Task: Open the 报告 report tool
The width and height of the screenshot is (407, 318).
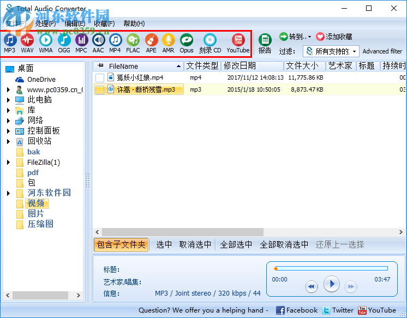Action: pyautogui.click(x=265, y=44)
